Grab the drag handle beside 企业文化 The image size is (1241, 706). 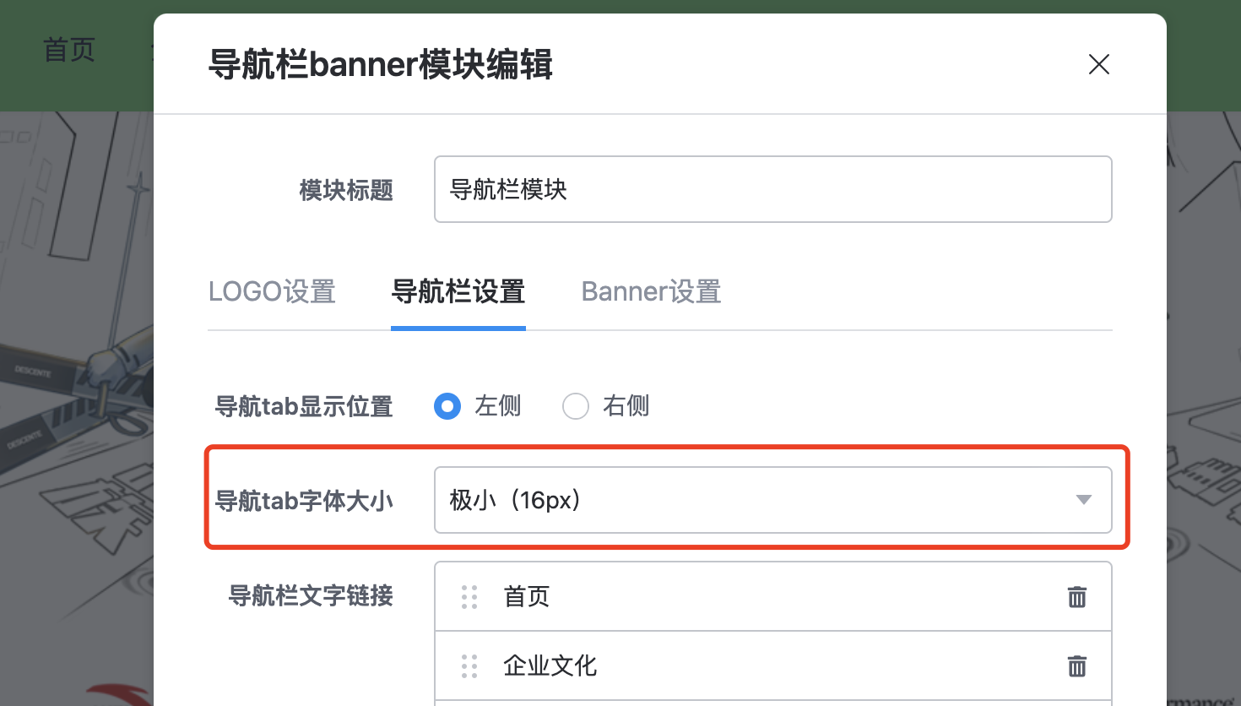pyautogui.click(x=469, y=666)
